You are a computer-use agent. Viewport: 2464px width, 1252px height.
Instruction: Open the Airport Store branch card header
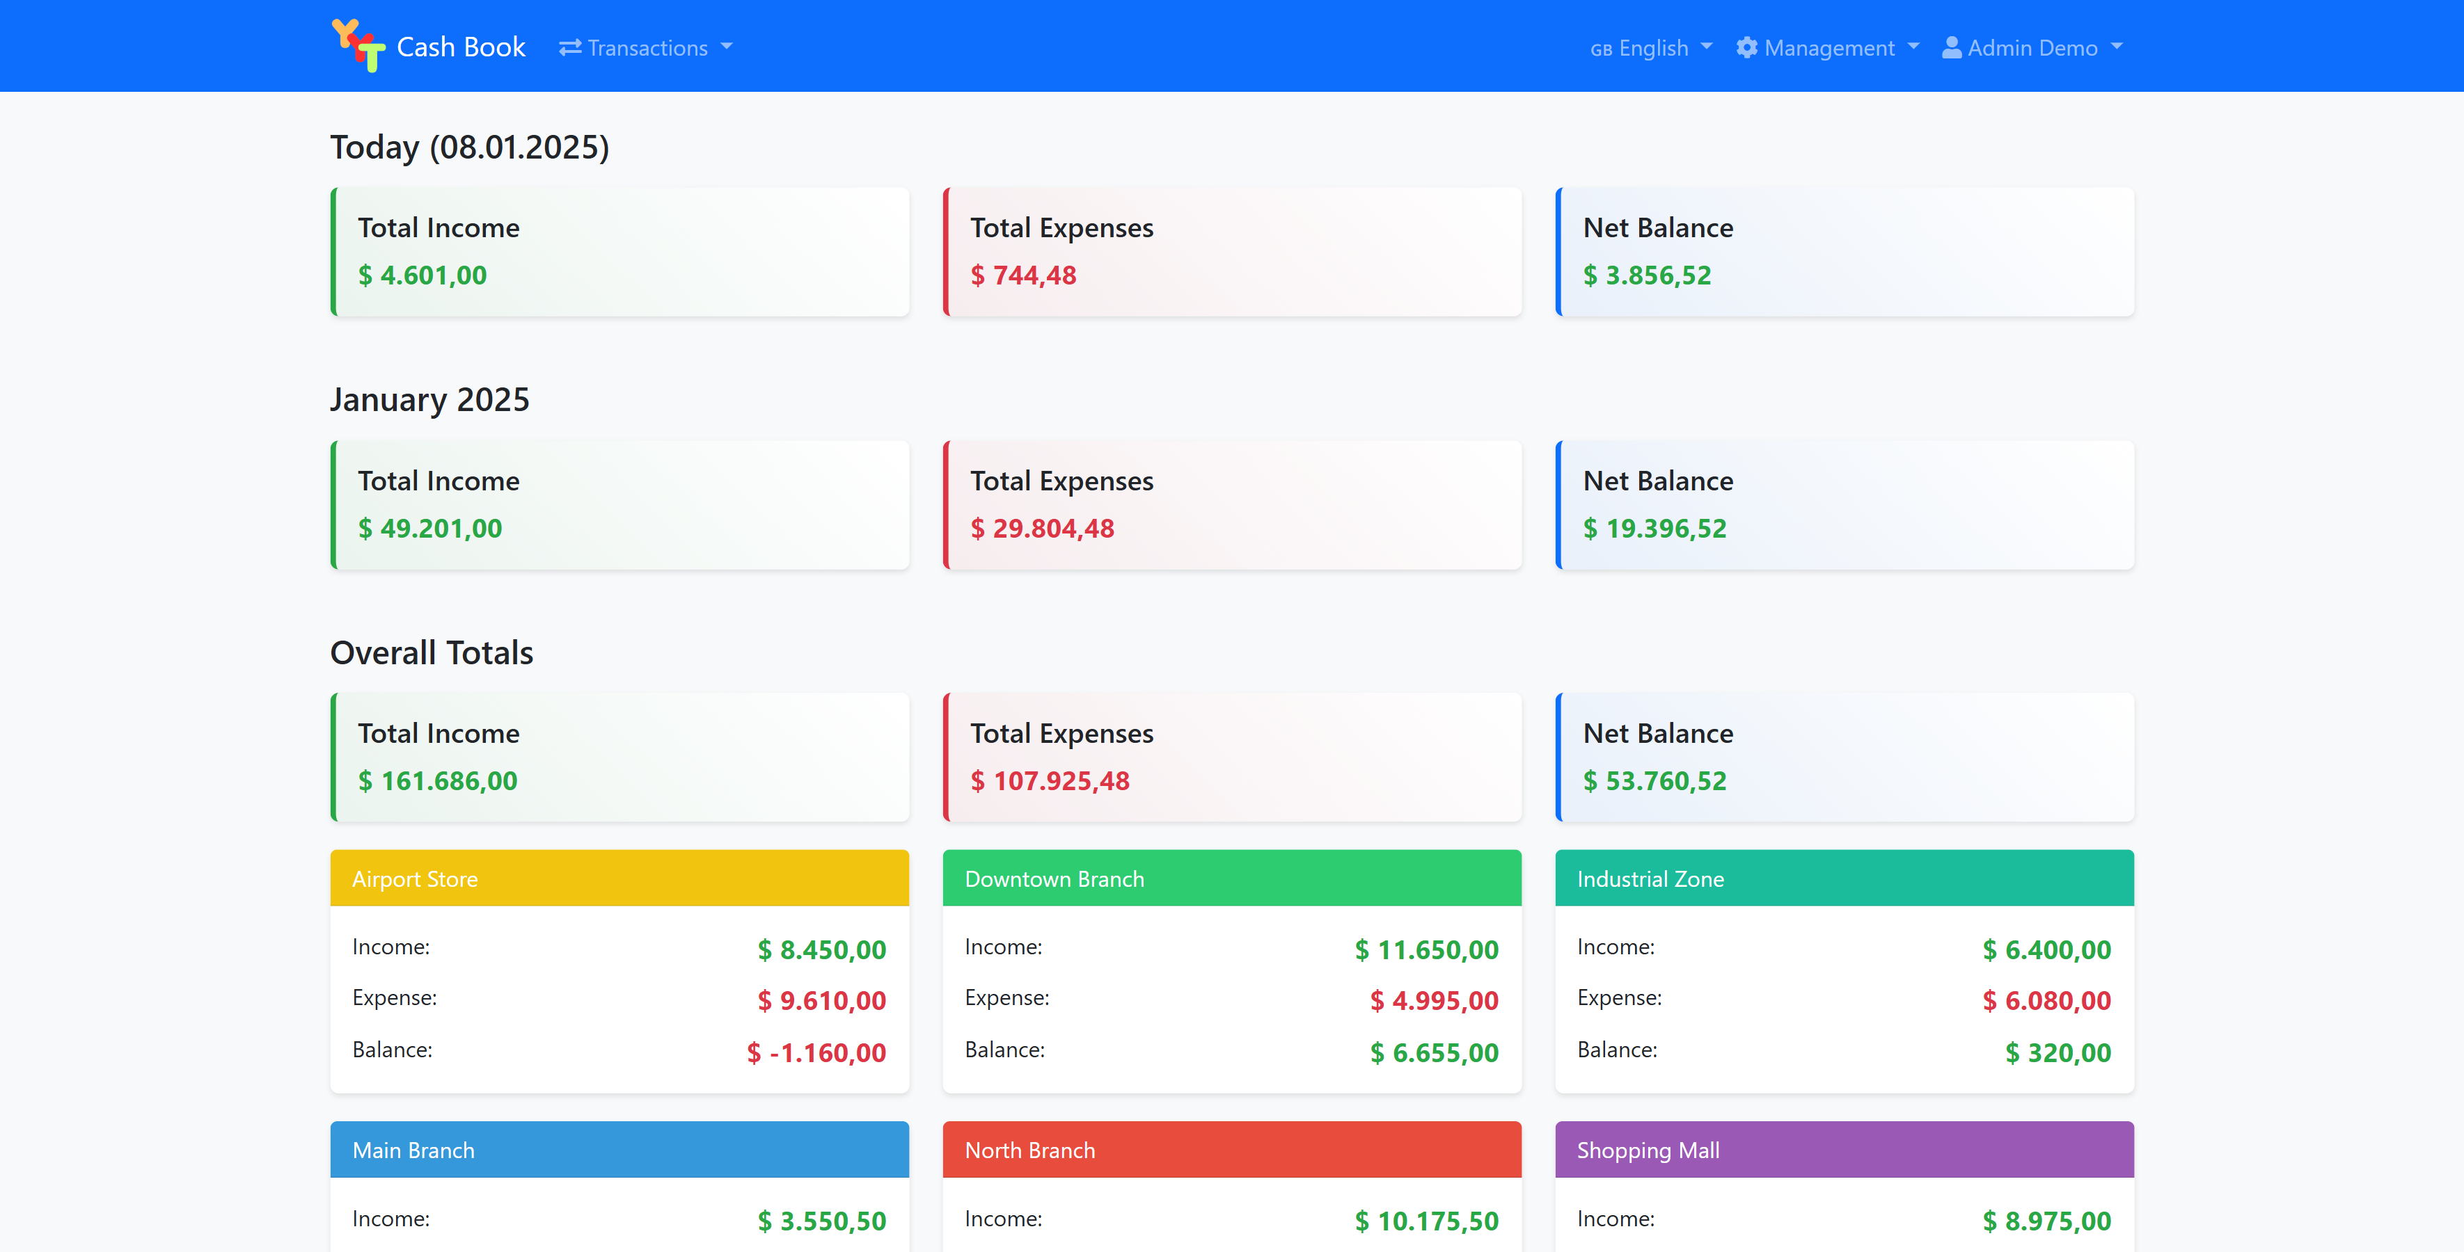[x=619, y=877]
